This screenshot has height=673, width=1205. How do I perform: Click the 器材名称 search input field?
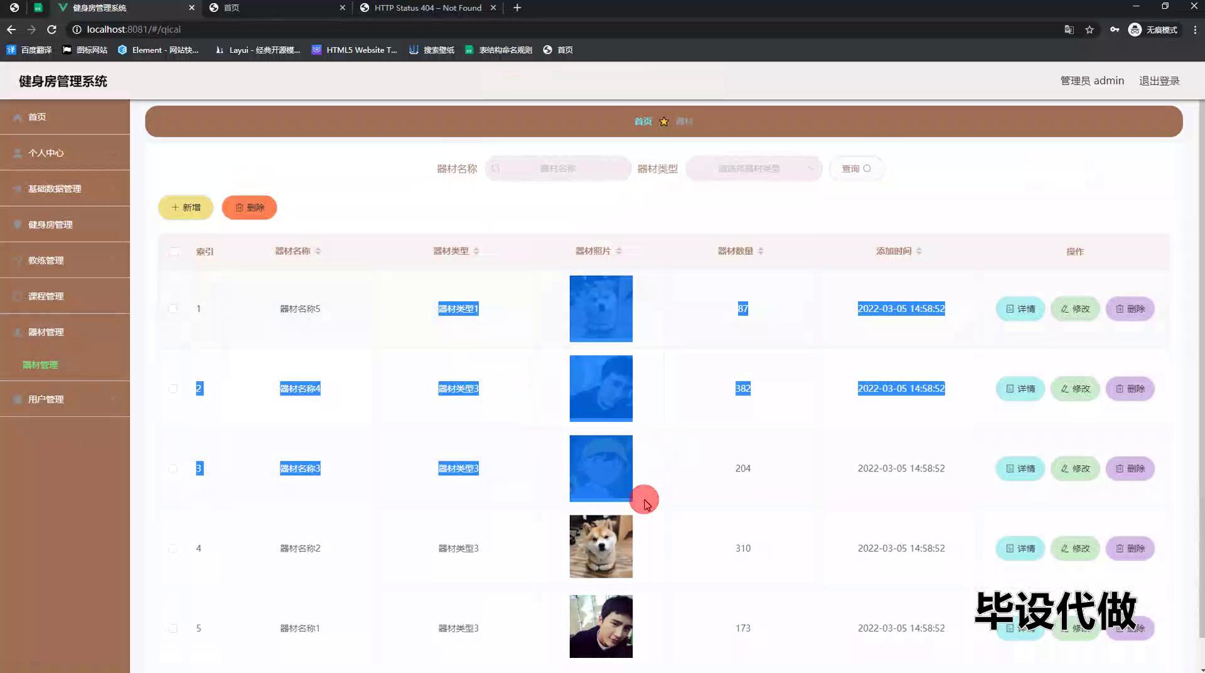point(558,168)
